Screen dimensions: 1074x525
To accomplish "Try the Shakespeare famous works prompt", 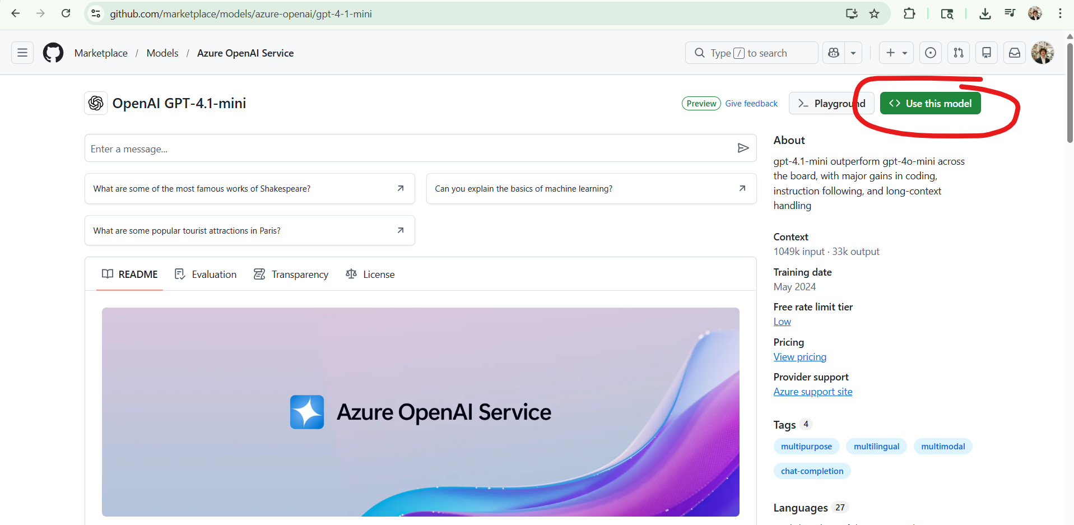I will pyautogui.click(x=250, y=189).
